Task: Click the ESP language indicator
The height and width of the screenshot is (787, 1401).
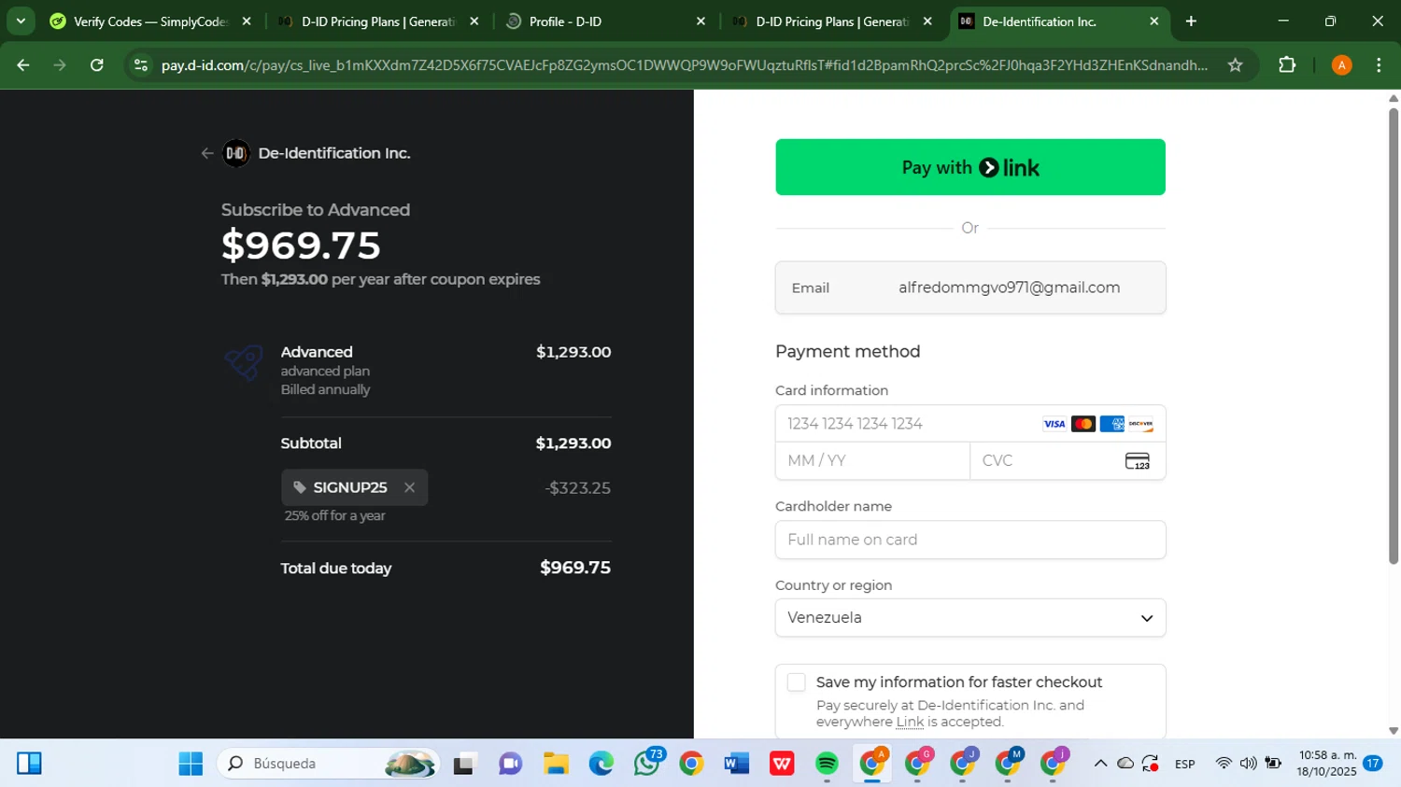Action: [1184, 764]
